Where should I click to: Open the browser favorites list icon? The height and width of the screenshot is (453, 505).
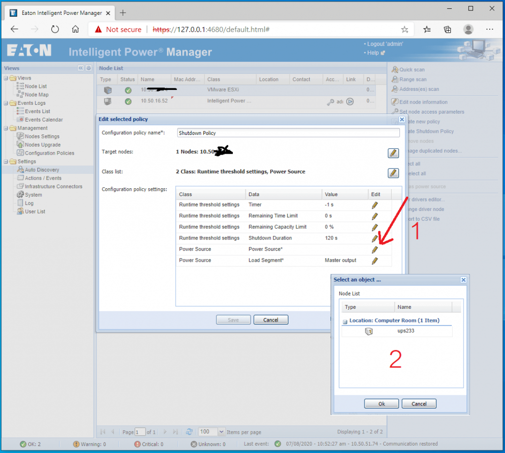coord(427,30)
